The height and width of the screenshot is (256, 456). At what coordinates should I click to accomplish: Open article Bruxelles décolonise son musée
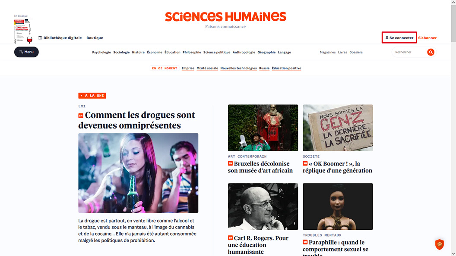pos(260,167)
